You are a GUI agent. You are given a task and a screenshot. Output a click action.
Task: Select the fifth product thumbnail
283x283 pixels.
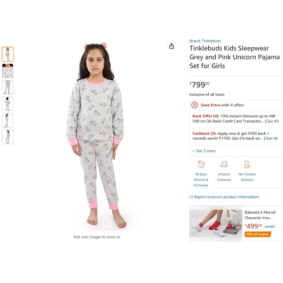click(8, 120)
